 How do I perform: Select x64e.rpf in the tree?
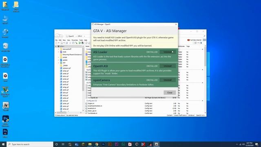pos(64,82)
